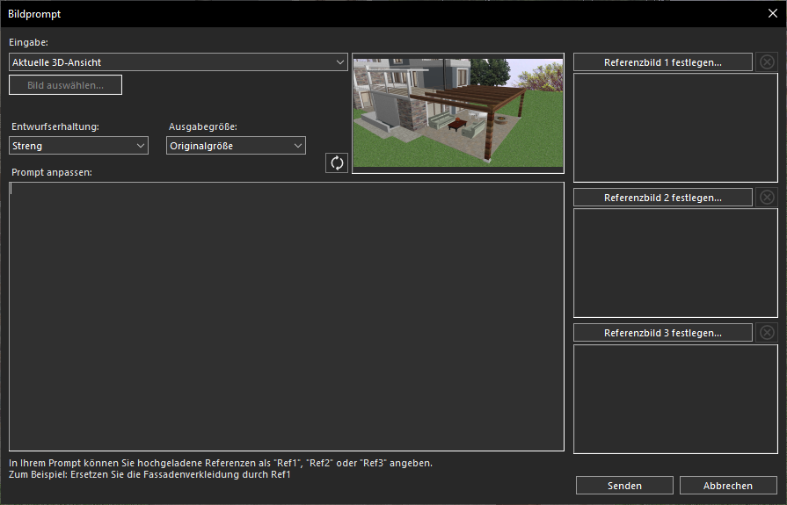Open the Entwurfserhaltung dropdown set to Streng
Screen dimensions: 787x505
tap(79, 146)
